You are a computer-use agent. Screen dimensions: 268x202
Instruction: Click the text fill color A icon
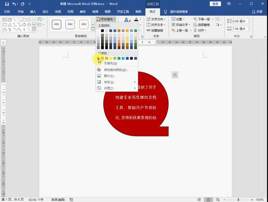[x=136, y=19]
